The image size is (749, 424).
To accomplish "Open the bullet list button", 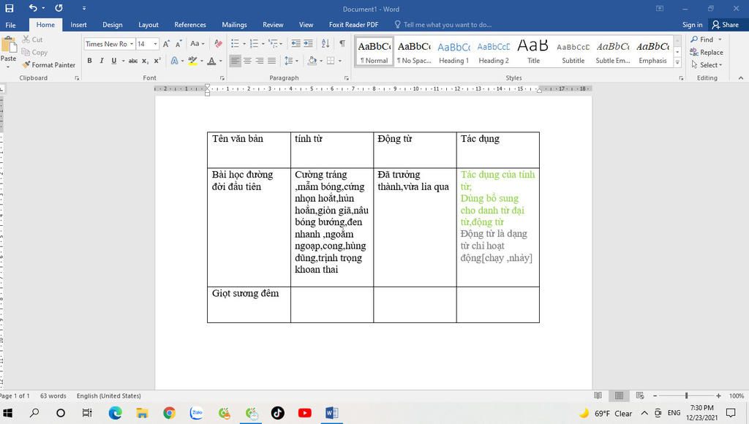I will click(x=235, y=44).
